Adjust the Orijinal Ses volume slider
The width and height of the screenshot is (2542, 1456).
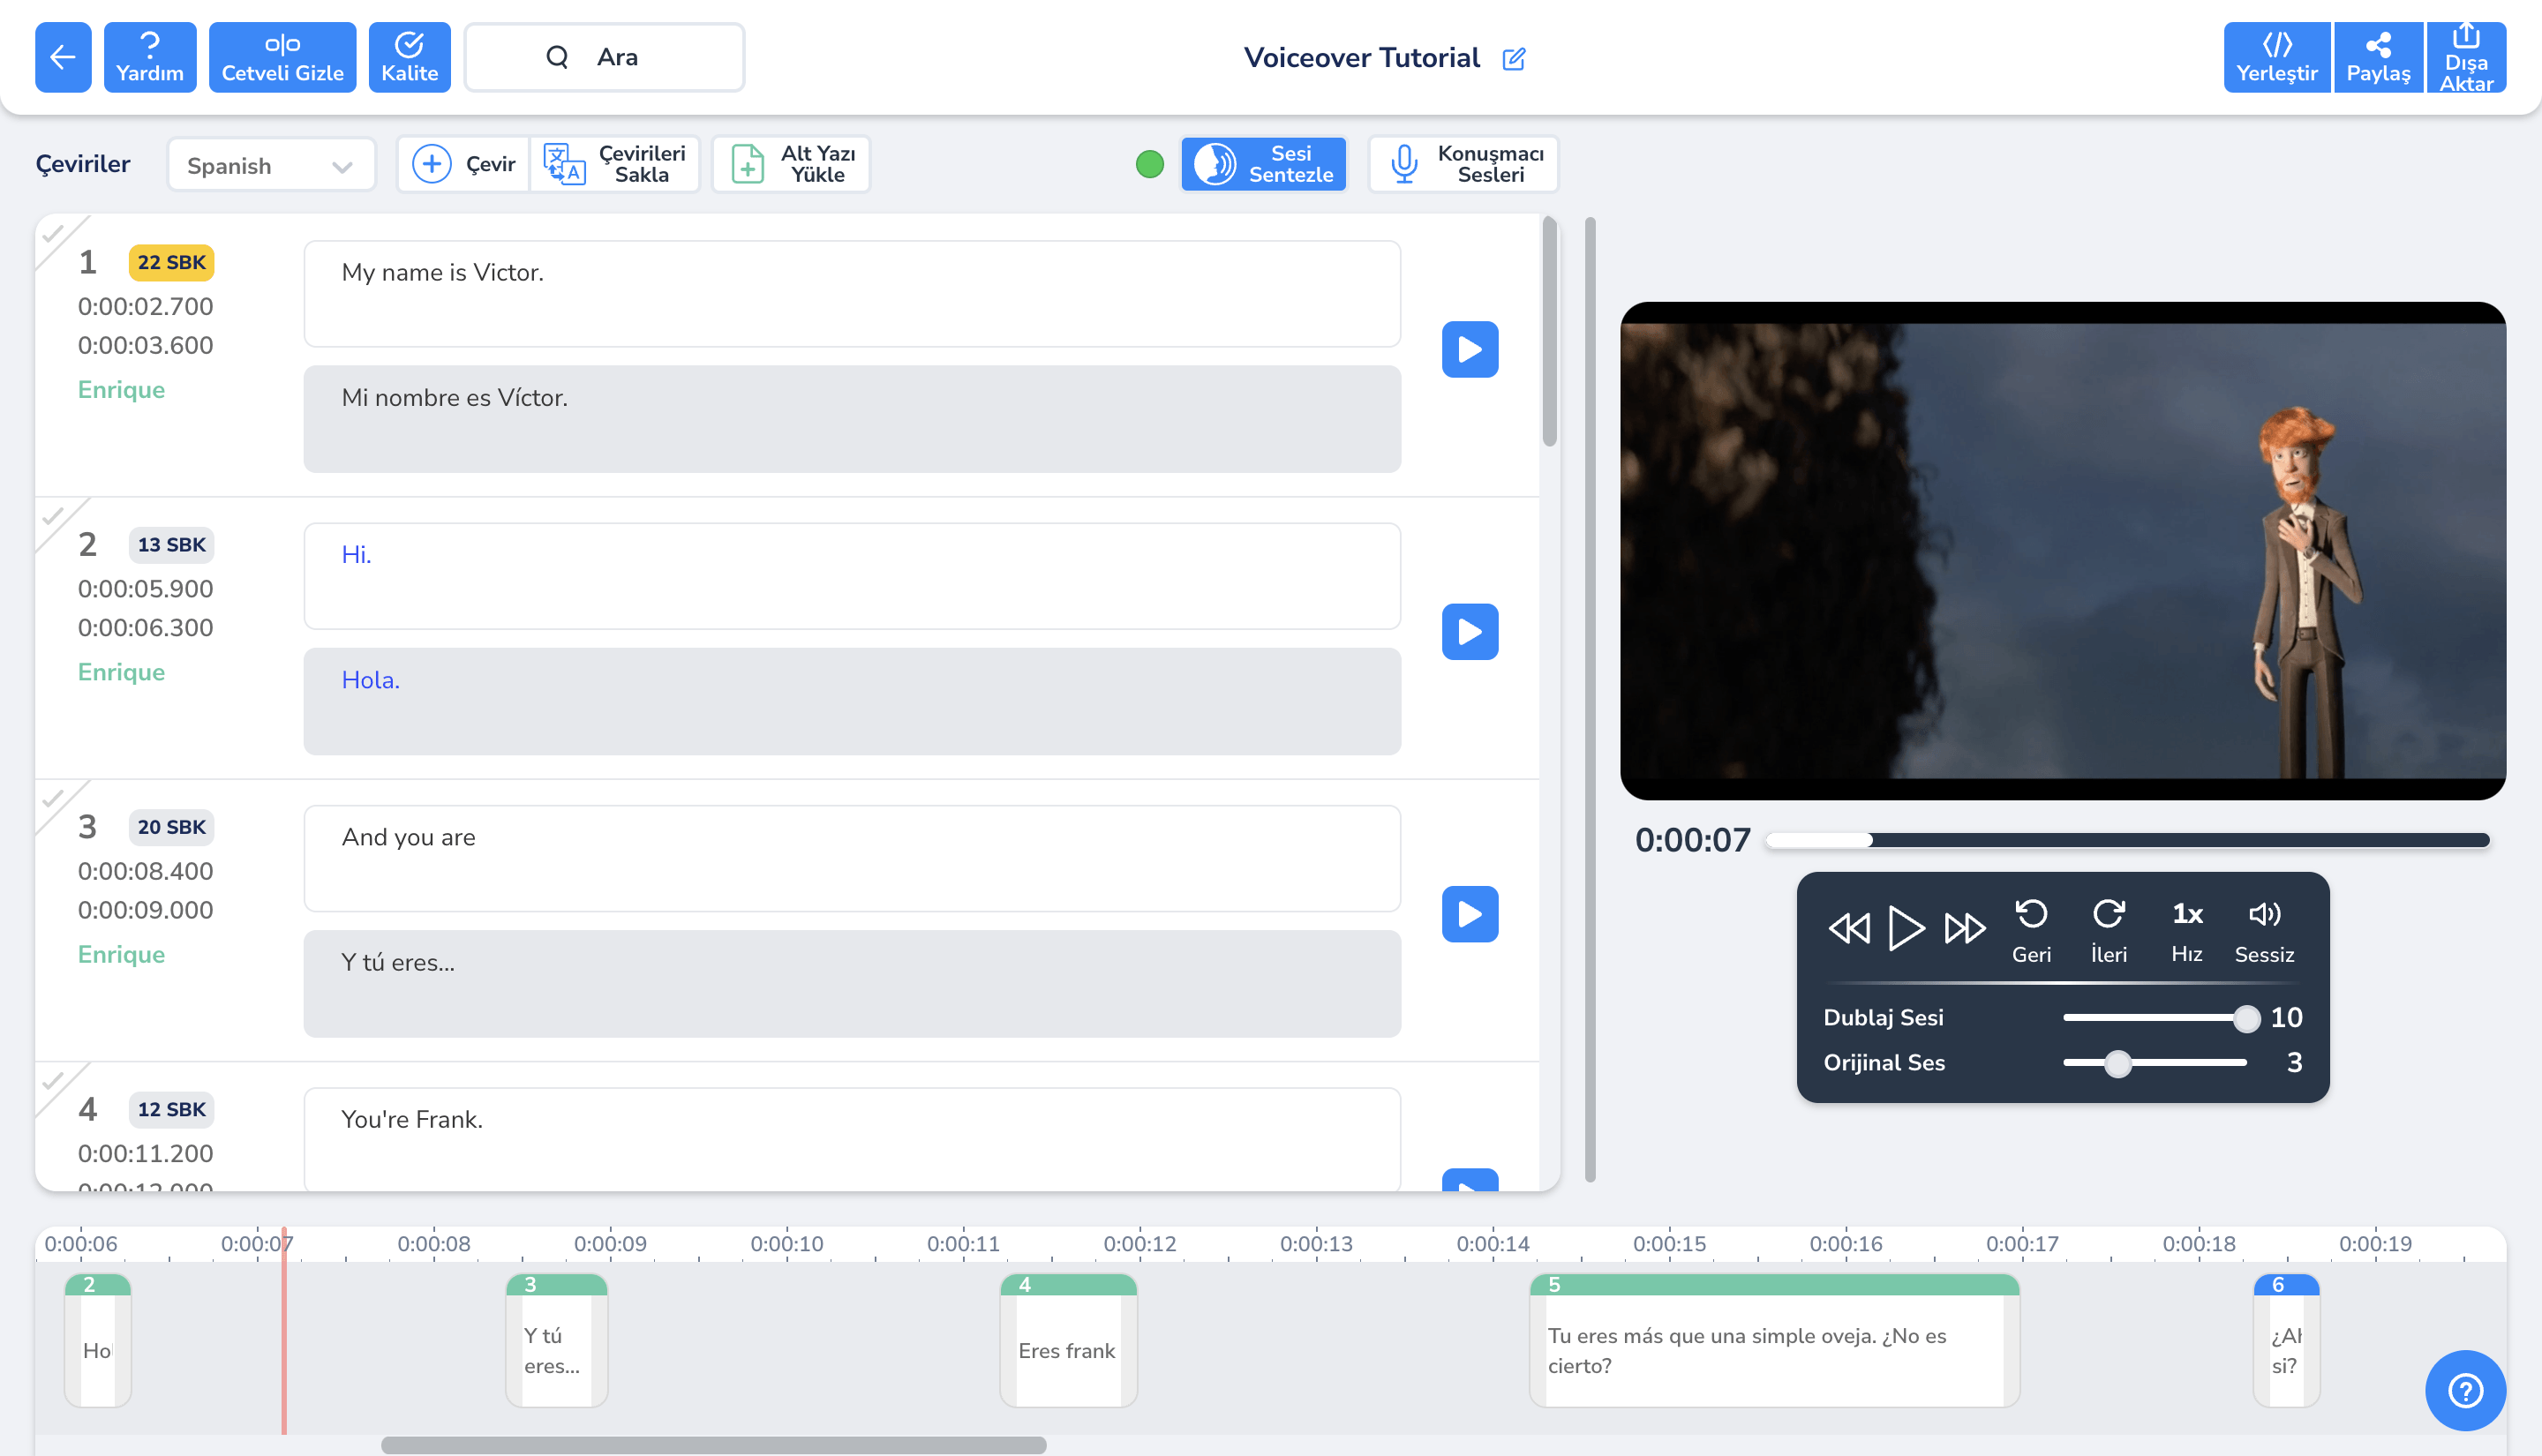click(x=2117, y=1063)
